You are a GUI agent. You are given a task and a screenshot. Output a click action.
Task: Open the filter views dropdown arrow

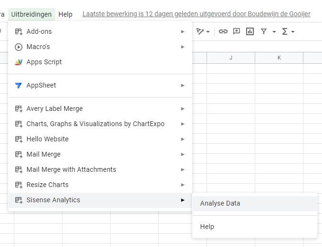pos(274,32)
